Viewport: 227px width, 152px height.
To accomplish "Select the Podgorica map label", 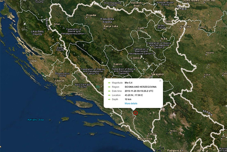I will coord(174,150).
